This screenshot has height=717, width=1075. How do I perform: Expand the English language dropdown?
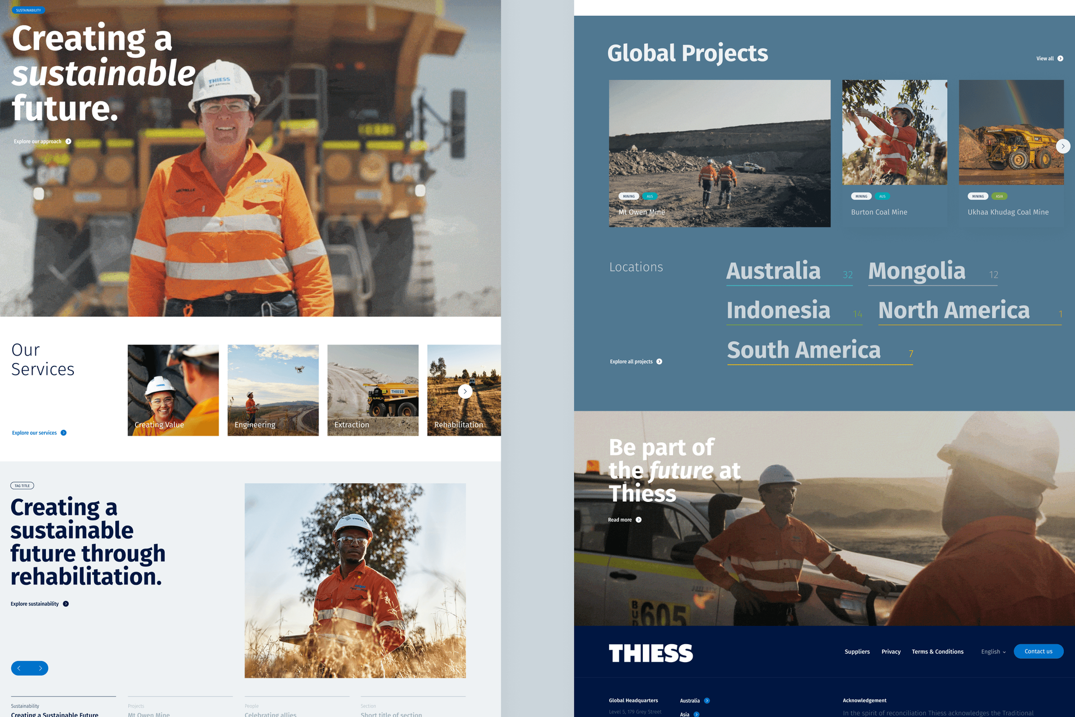click(x=993, y=652)
